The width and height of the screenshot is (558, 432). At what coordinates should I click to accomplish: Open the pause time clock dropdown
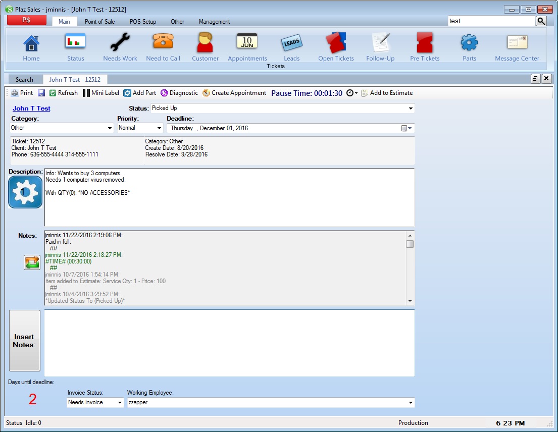pyautogui.click(x=352, y=93)
